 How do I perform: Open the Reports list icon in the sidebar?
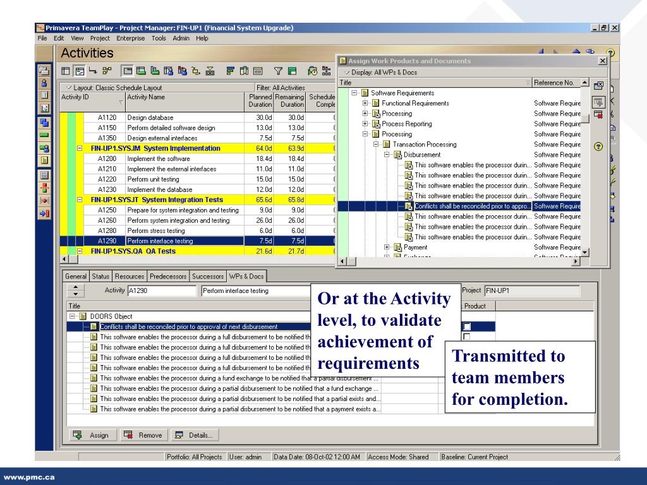click(x=44, y=95)
